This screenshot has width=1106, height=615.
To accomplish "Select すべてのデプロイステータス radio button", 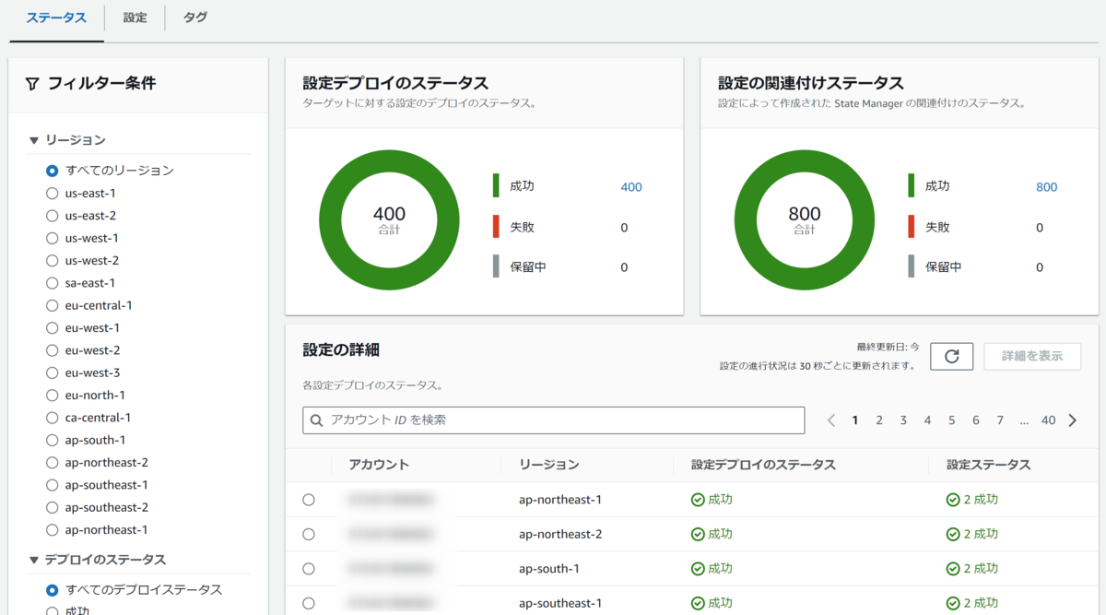I will [x=53, y=589].
